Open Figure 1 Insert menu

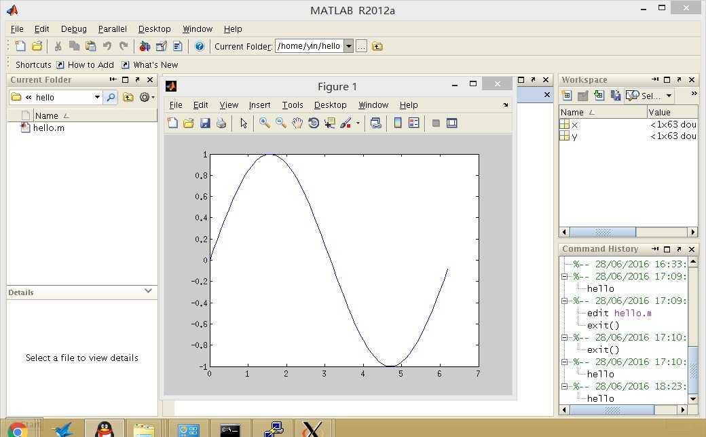pos(259,105)
